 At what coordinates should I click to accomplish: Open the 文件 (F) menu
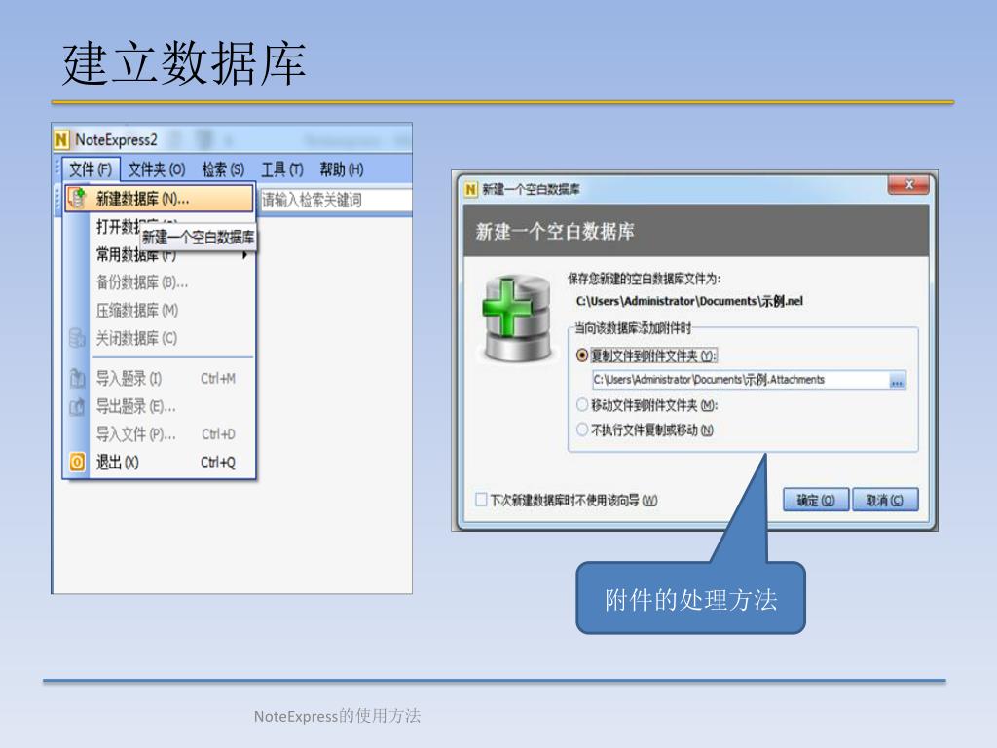[91, 169]
